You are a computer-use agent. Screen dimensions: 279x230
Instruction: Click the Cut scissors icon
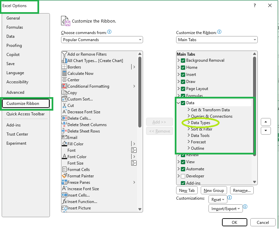click(x=64, y=106)
